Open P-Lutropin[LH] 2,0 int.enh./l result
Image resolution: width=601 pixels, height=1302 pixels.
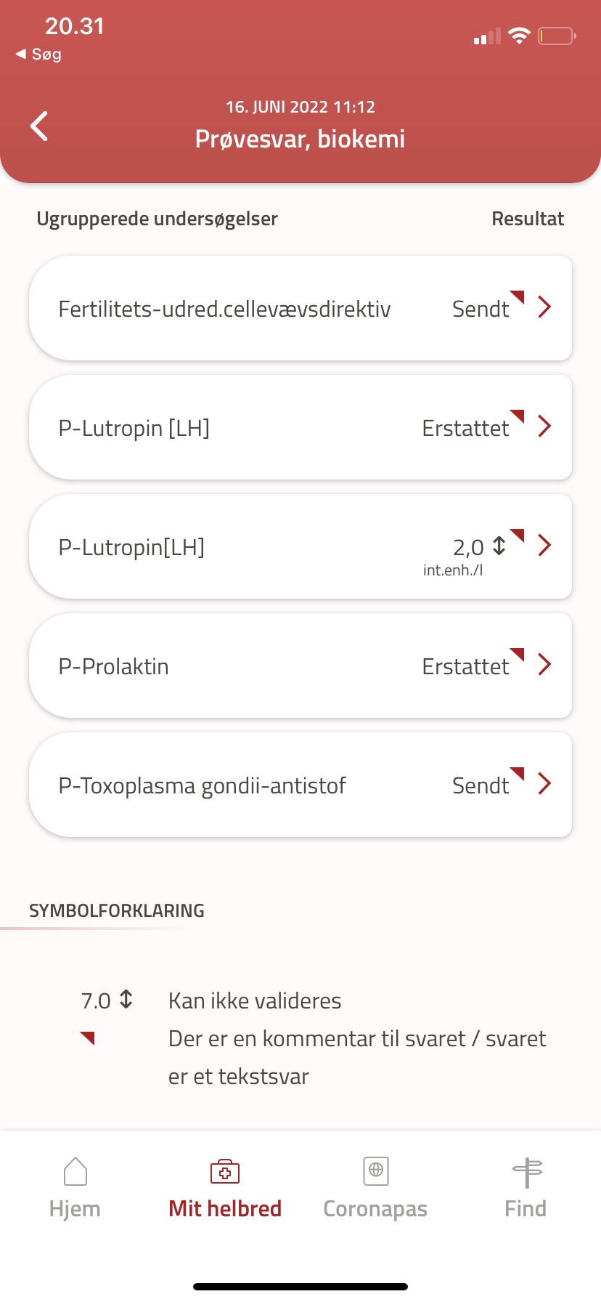pyautogui.click(x=131, y=547)
